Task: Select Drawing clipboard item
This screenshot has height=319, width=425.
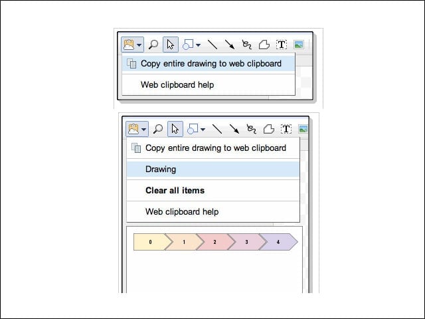Action: point(213,169)
